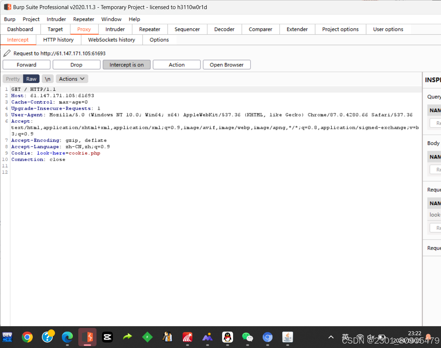The image size is (441, 348).
Task: Forward the intercepted request
Action: pyautogui.click(x=26, y=64)
